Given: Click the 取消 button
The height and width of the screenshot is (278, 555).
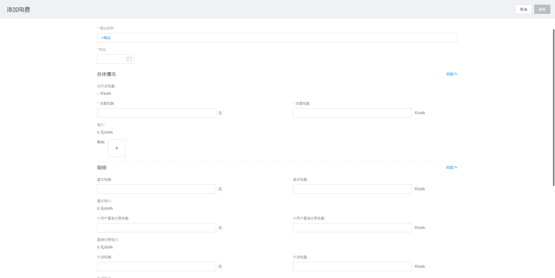Looking at the screenshot, I should [523, 9].
